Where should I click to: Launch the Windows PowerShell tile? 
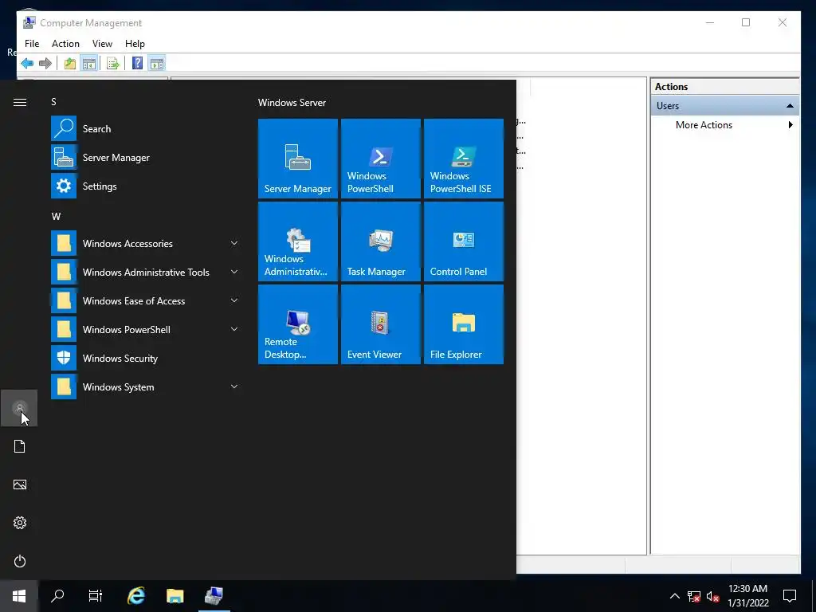pyautogui.click(x=380, y=159)
